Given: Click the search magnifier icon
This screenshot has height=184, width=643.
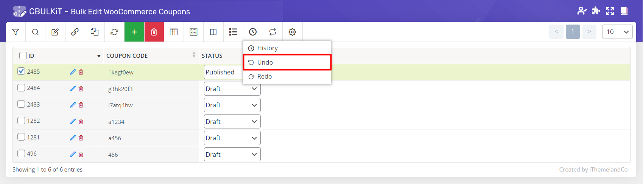Looking at the screenshot, I should coord(35,32).
